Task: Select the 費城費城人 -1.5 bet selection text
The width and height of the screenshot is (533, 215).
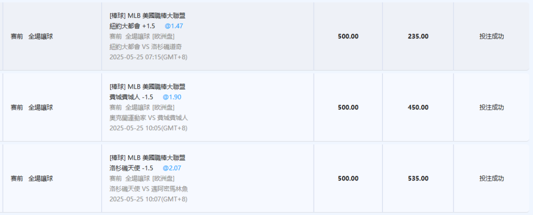Action: point(131,97)
